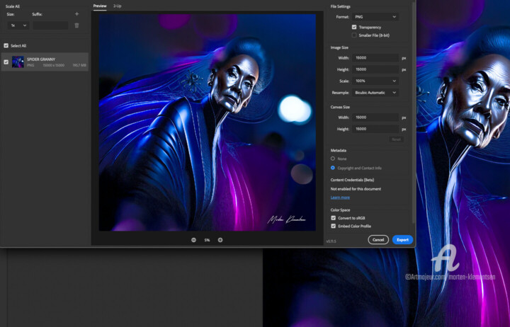The height and width of the screenshot is (327, 510).
Task: Open the Resample Bicubic Automatic dropdown
Action: tap(375, 93)
